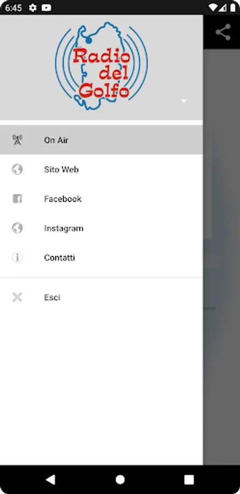Open the Facebook page link
This screenshot has width=240, height=494.
click(x=101, y=199)
